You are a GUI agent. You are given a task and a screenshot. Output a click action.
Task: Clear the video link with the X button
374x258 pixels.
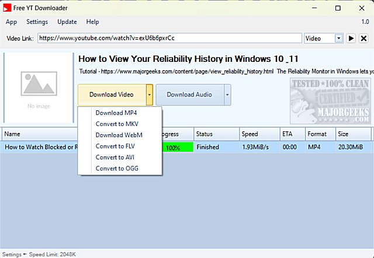point(363,39)
